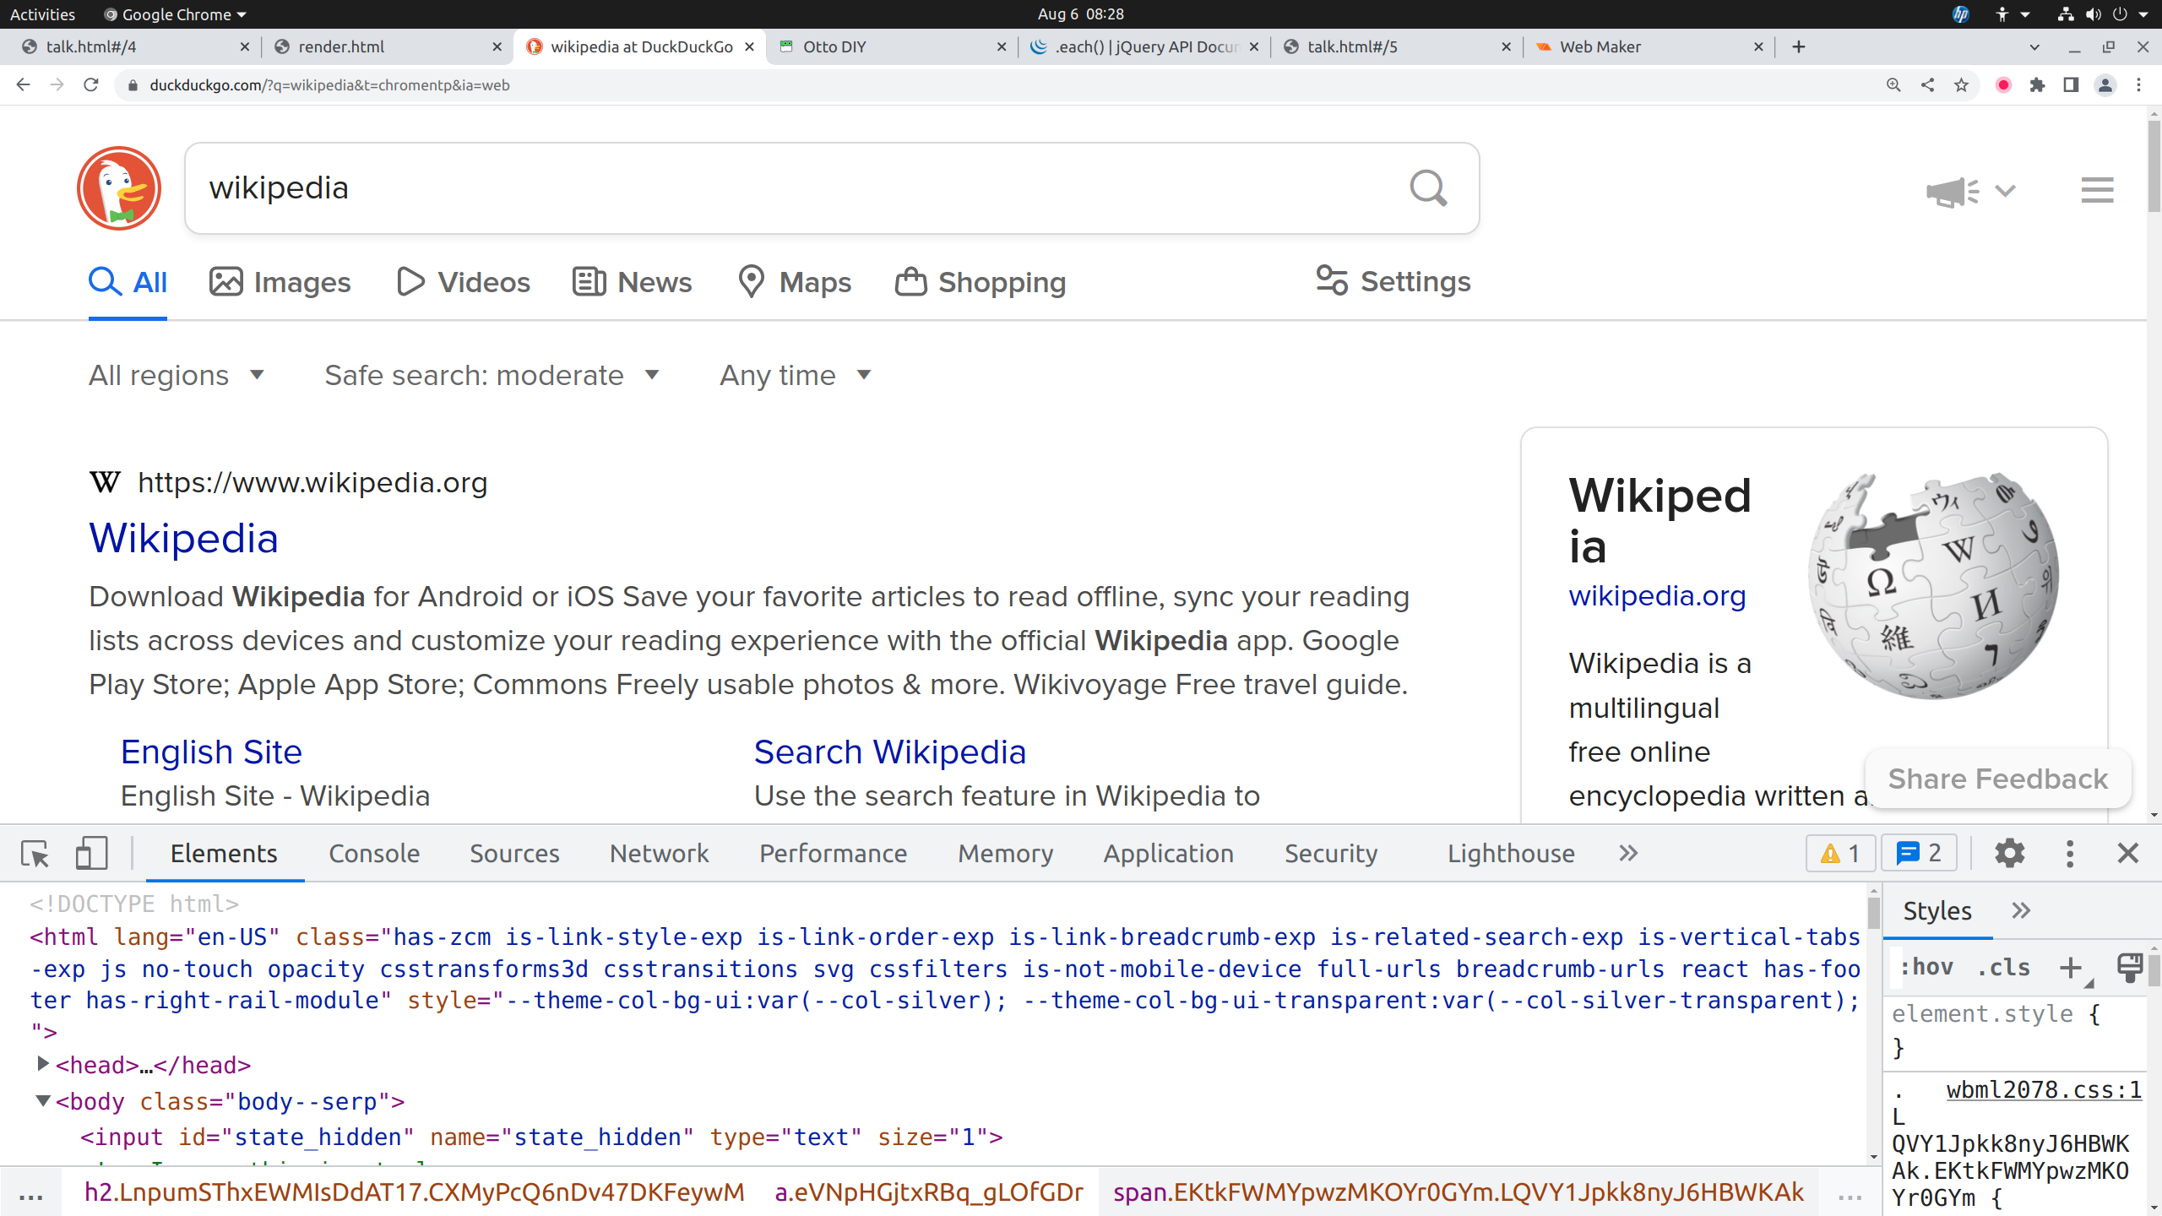Toggle the .cls class editor
The height and width of the screenshot is (1216, 2162).
pyautogui.click(x=2003, y=967)
